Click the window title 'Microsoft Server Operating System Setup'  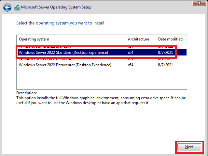pos(56,7)
